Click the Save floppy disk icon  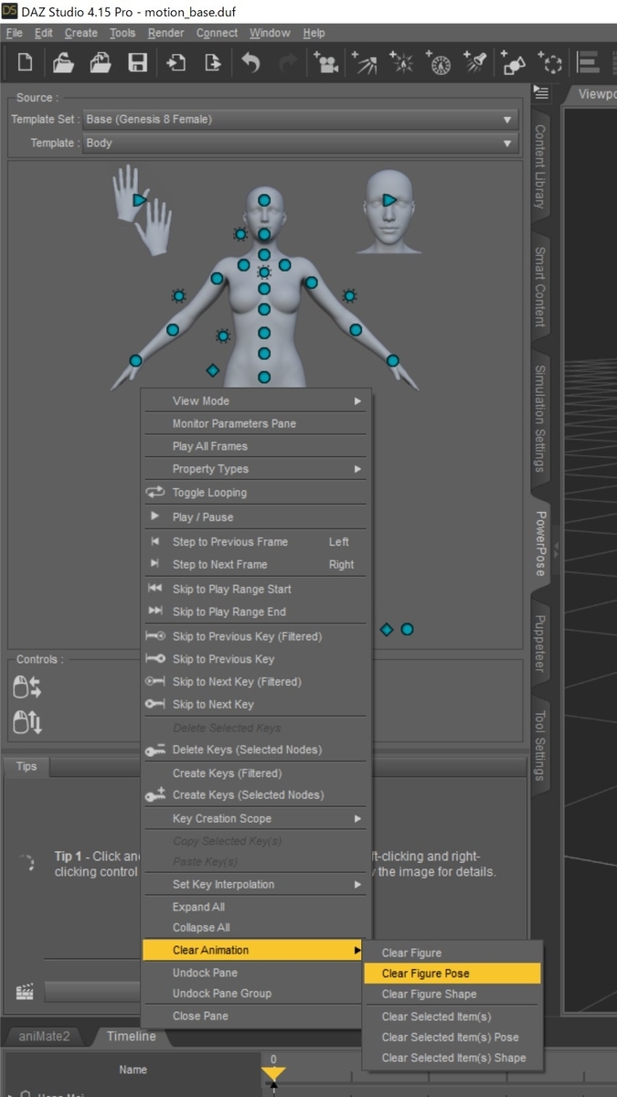tap(137, 62)
